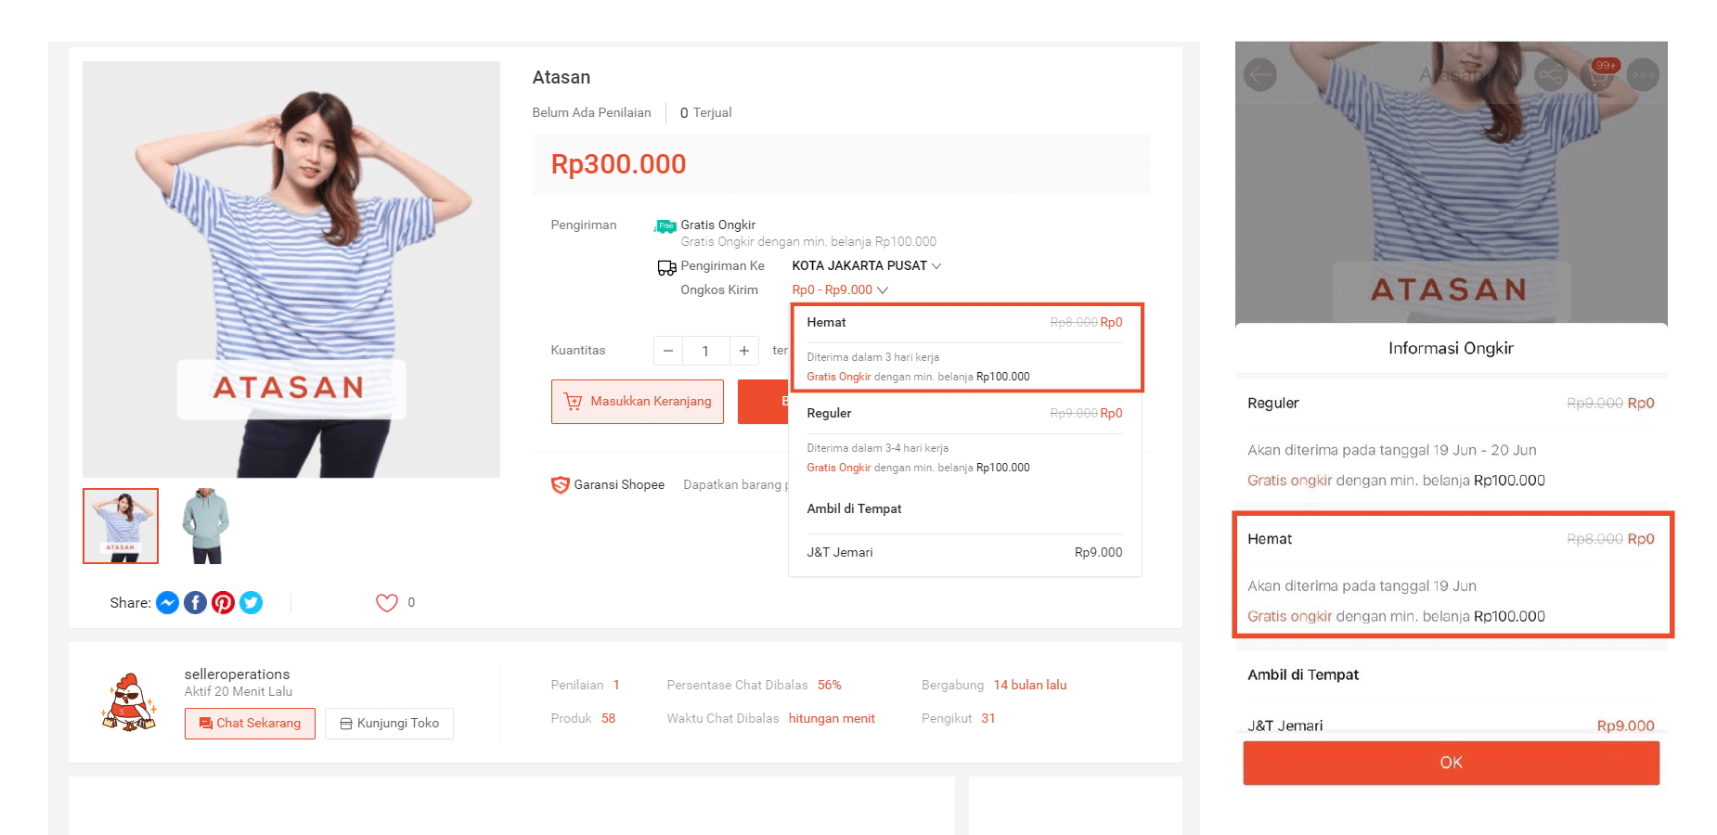Image resolution: width=1717 pixels, height=835 pixels.
Task: Share product via Twitter icon
Action: tap(251, 603)
